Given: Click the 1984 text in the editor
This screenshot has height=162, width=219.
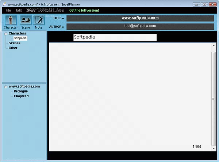Looking at the screenshot, I should click(197, 147).
